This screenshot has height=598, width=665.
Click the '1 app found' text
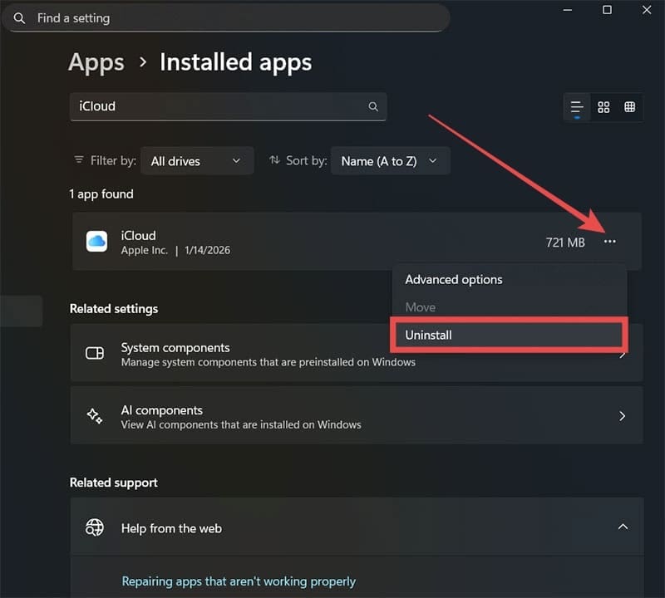tap(101, 194)
